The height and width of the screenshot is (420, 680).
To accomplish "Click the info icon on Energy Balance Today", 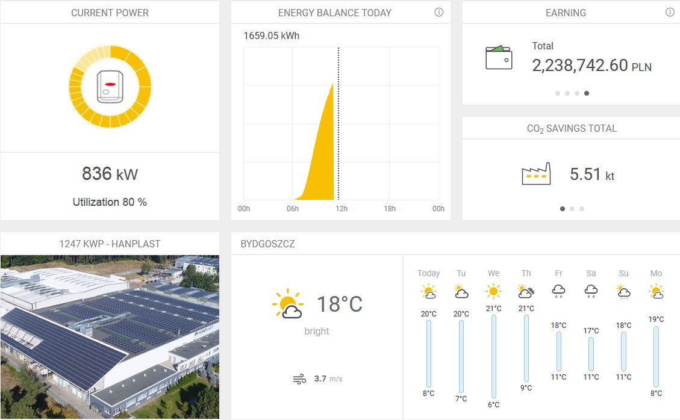I will pyautogui.click(x=439, y=13).
